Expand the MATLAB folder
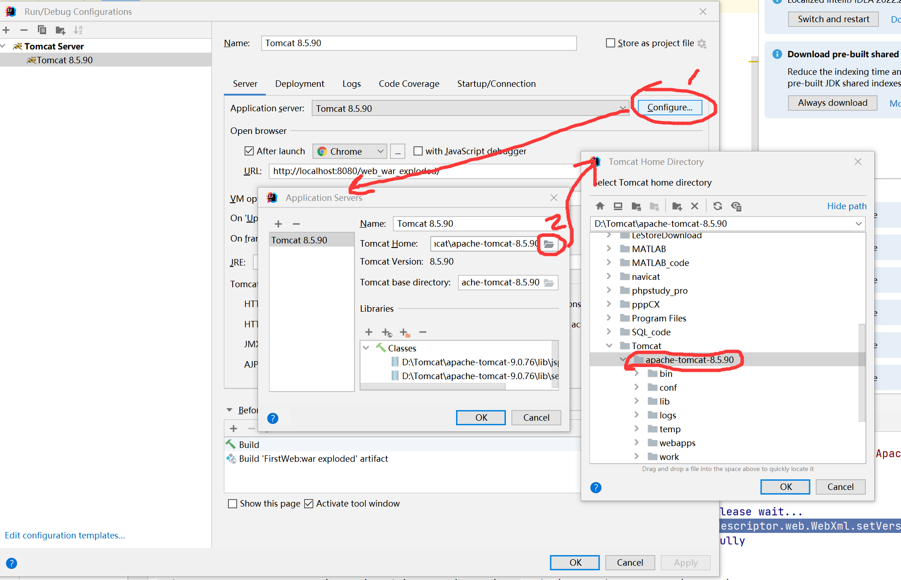Viewport: 901px width, 580px height. pos(609,249)
